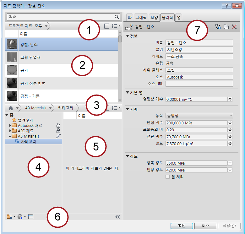
Task: Remove asset with red X icon
Action: (x=234, y=27)
